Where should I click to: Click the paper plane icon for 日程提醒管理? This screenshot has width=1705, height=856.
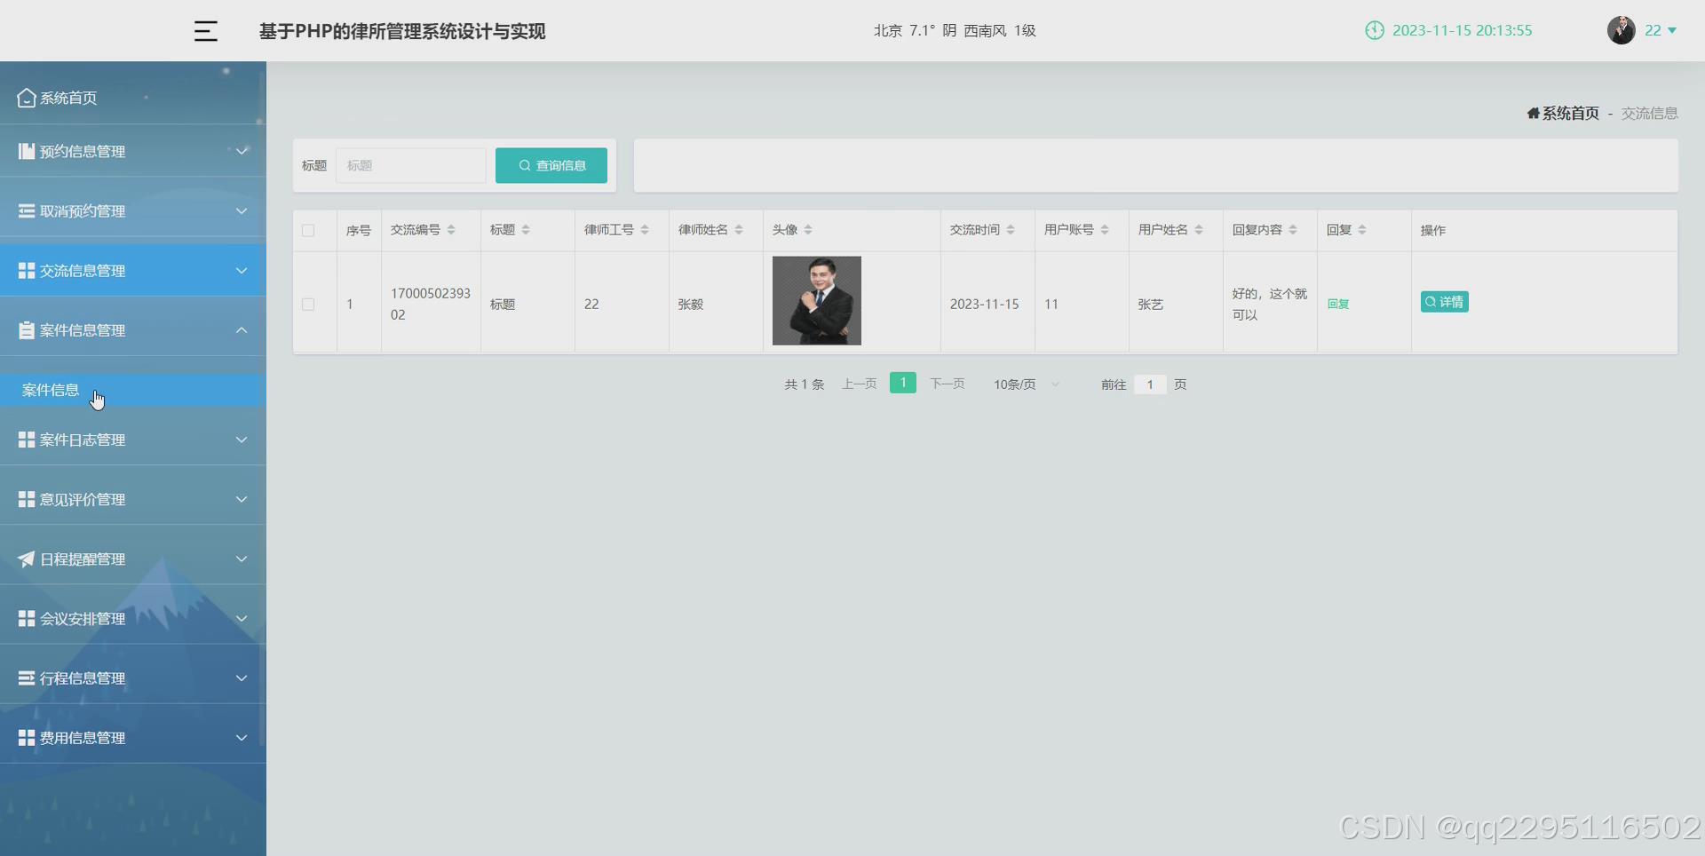pyautogui.click(x=25, y=559)
